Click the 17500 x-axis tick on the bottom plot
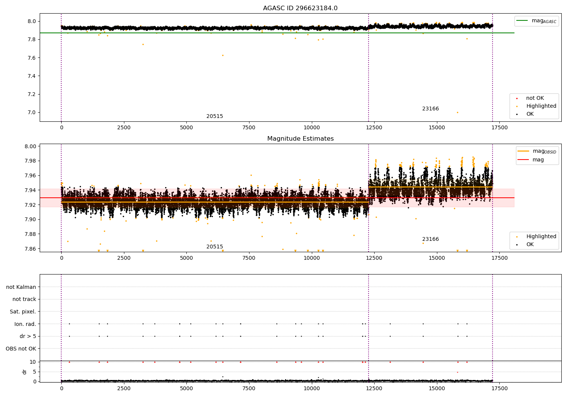Viewport: 567px width, 397px height. [x=499, y=388]
